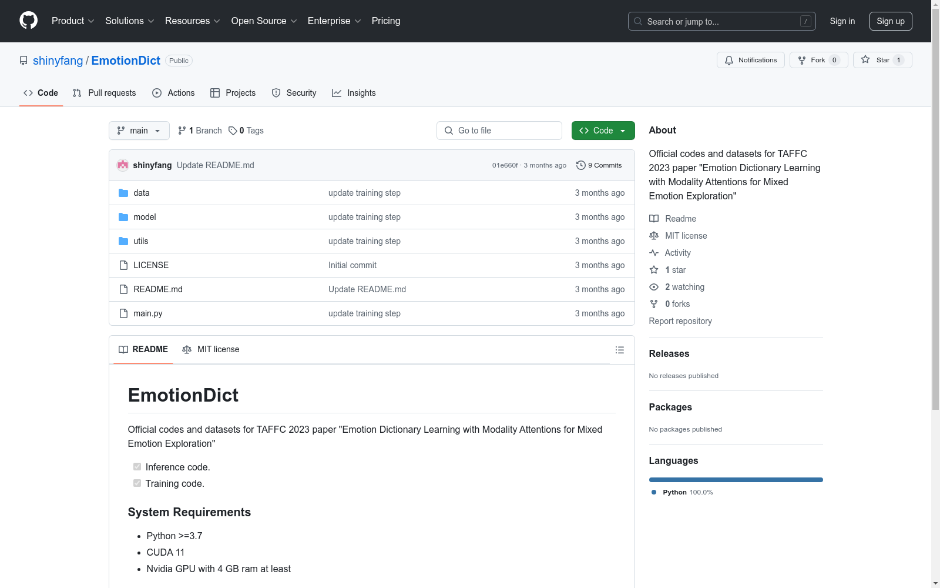Open the main branch selector dropdown

click(x=139, y=131)
